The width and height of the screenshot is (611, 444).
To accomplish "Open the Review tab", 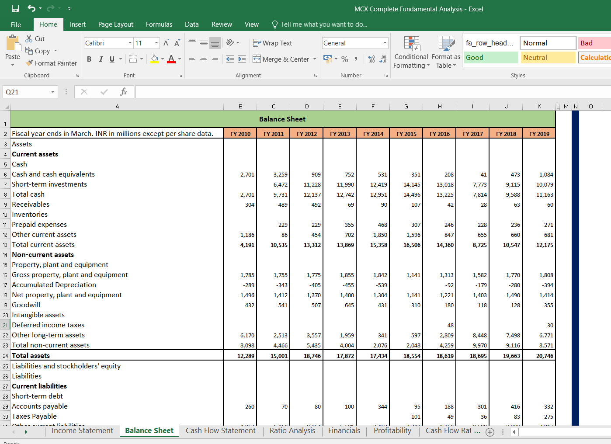I will tap(222, 24).
